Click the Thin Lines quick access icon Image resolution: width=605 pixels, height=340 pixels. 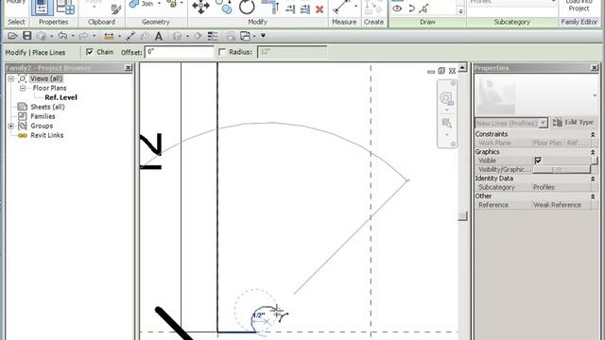[x=213, y=36]
